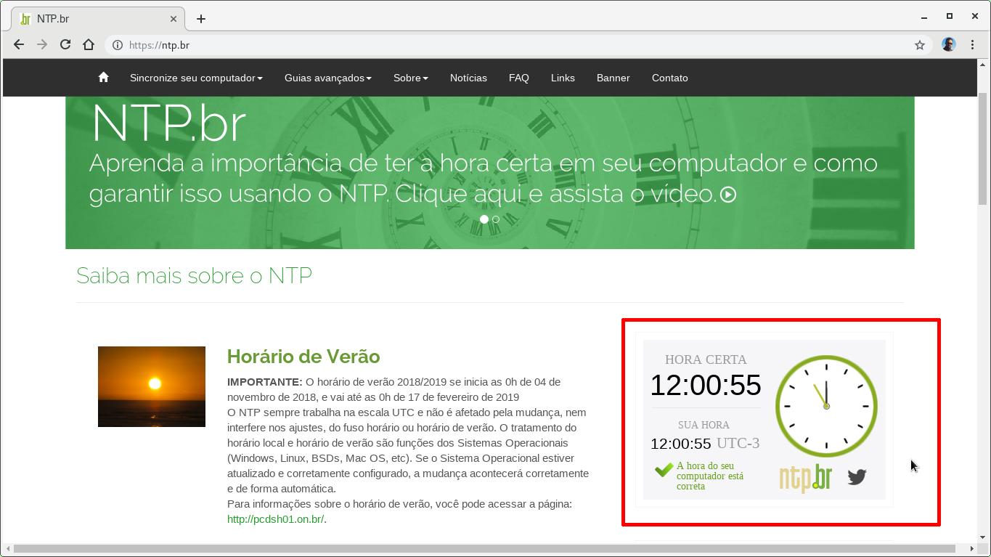The height and width of the screenshot is (557, 991).
Task: Click the browser forward arrow
Action: pyautogui.click(x=42, y=44)
